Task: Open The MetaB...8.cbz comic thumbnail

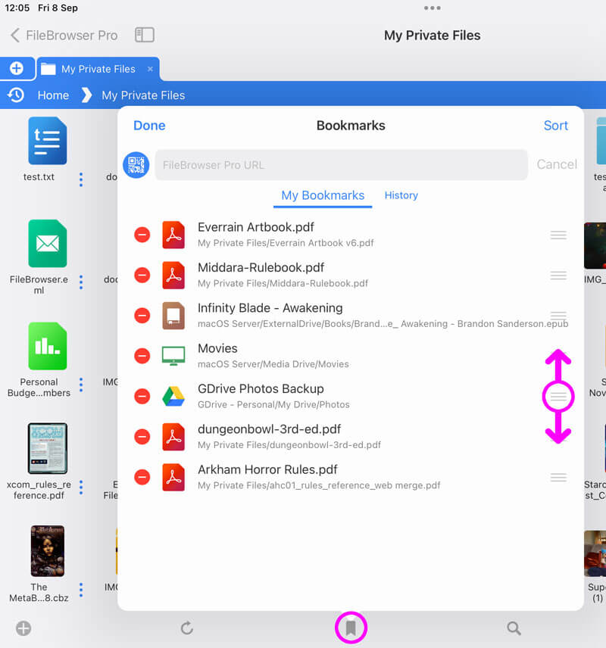Action: [48, 551]
